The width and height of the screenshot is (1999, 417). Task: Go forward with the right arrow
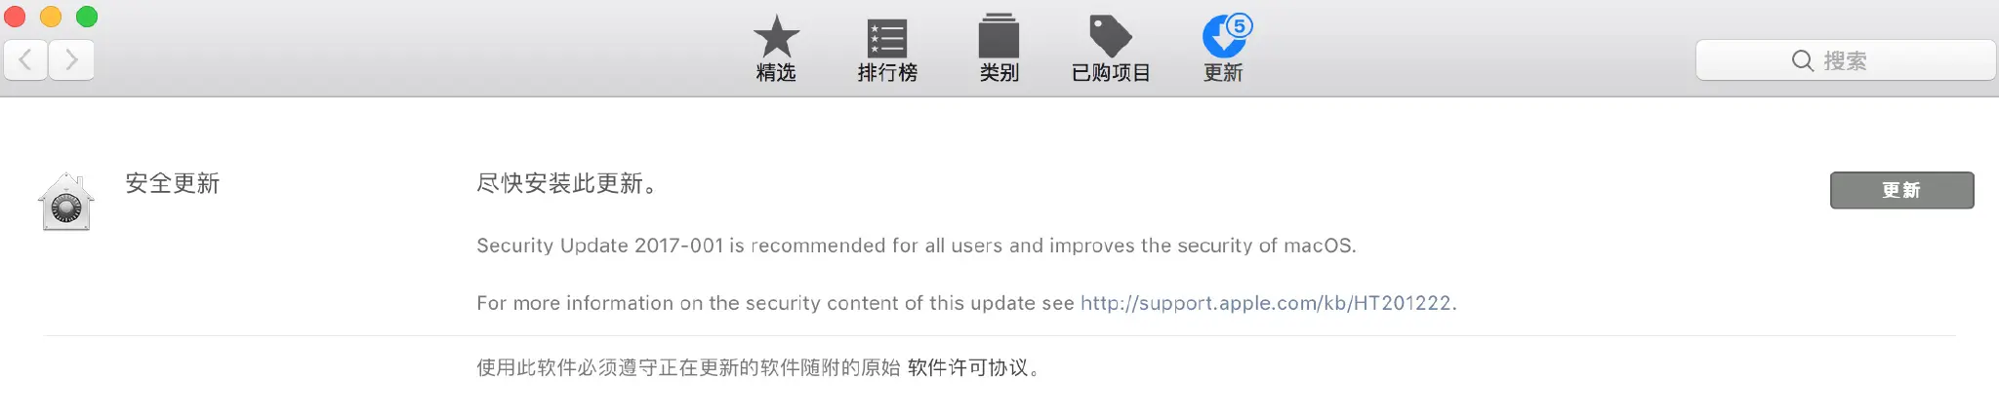pos(71,60)
